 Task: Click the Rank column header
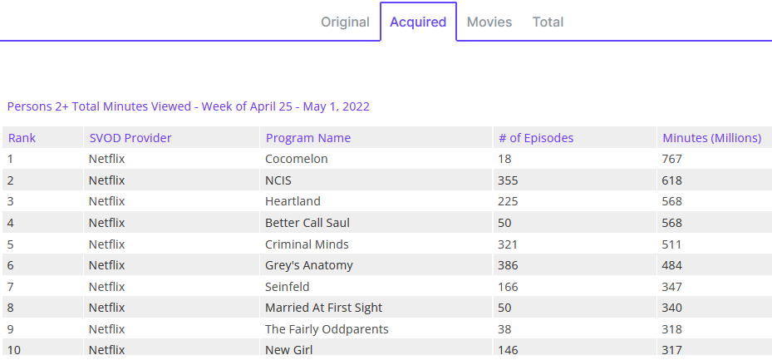click(22, 138)
